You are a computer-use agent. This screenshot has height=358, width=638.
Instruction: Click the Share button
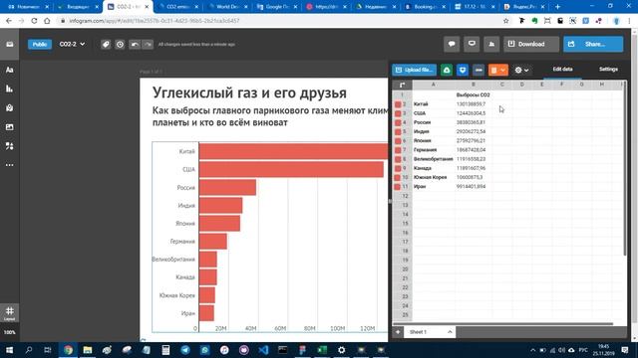point(593,44)
